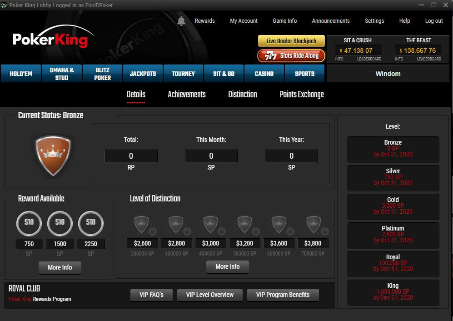Click the $10 reward chip for 750 SP

coord(29,223)
